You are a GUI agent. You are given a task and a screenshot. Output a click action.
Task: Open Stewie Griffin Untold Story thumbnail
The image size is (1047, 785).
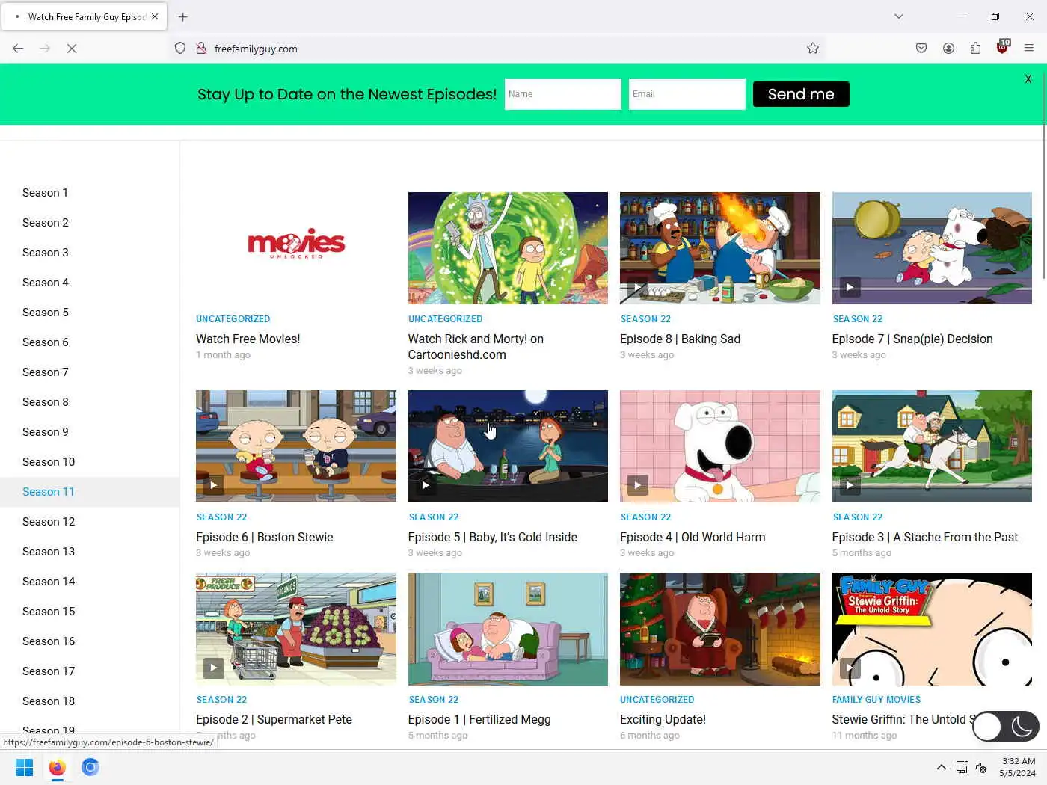932,629
